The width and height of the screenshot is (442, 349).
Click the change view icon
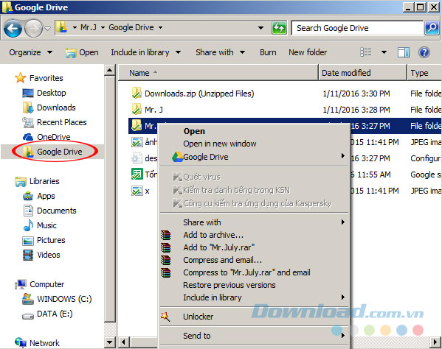coord(365,52)
